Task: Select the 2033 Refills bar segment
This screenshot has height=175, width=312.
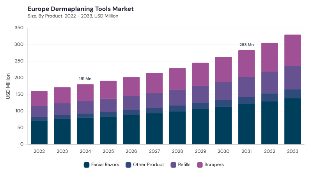Action: 292,78
